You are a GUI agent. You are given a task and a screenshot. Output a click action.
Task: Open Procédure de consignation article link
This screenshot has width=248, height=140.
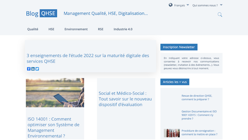[199, 132]
